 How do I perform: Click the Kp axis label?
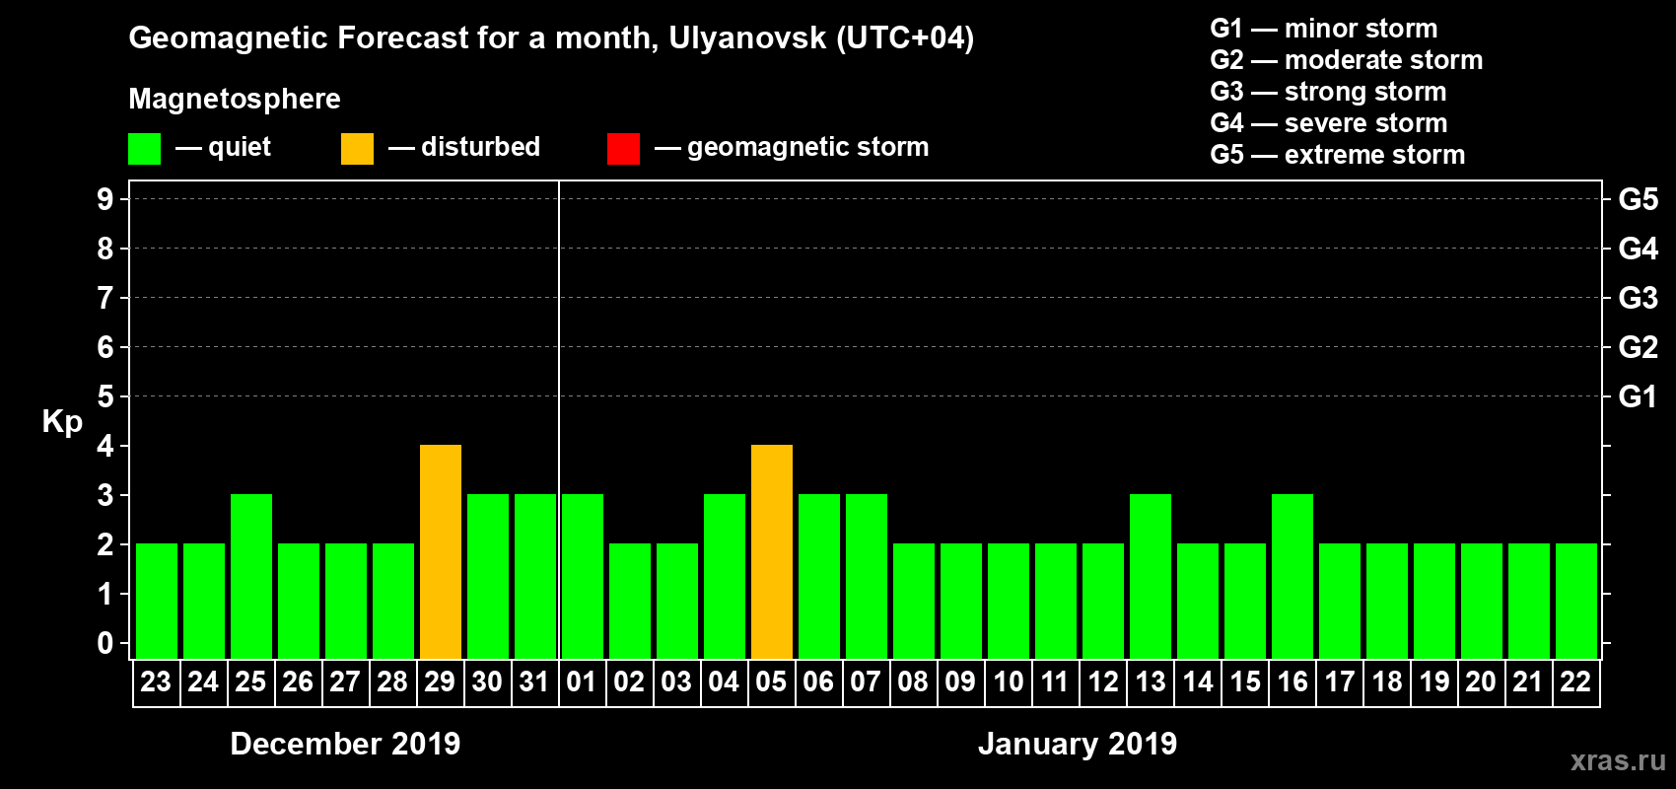62,422
